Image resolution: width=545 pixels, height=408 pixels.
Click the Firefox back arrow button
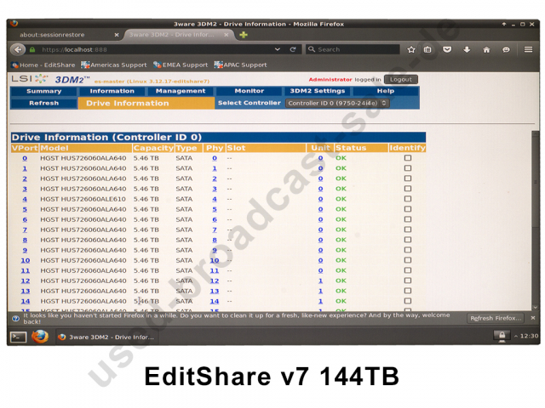point(18,50)
